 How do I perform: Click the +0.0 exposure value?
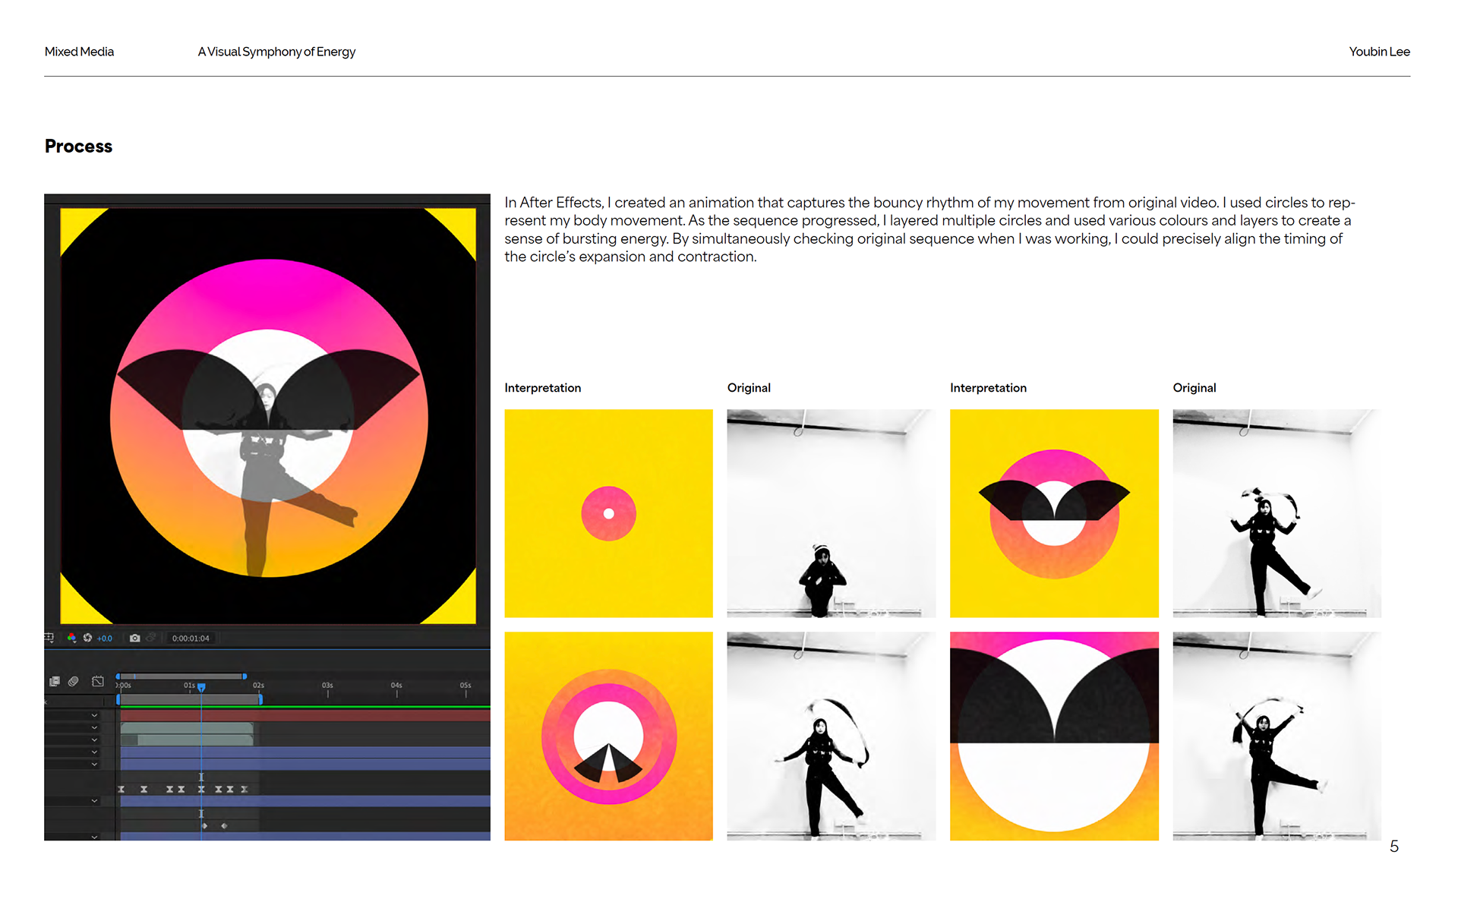[x=105, y=639]
